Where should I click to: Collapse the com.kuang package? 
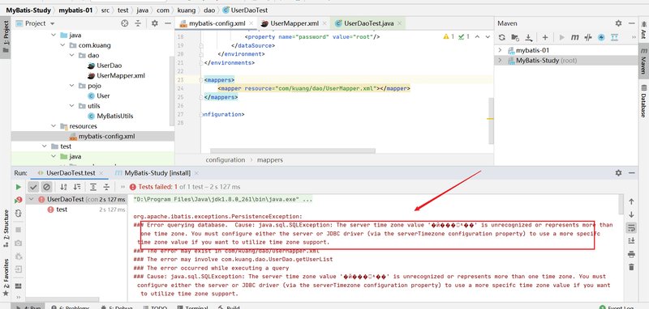[x=63, y=45]
